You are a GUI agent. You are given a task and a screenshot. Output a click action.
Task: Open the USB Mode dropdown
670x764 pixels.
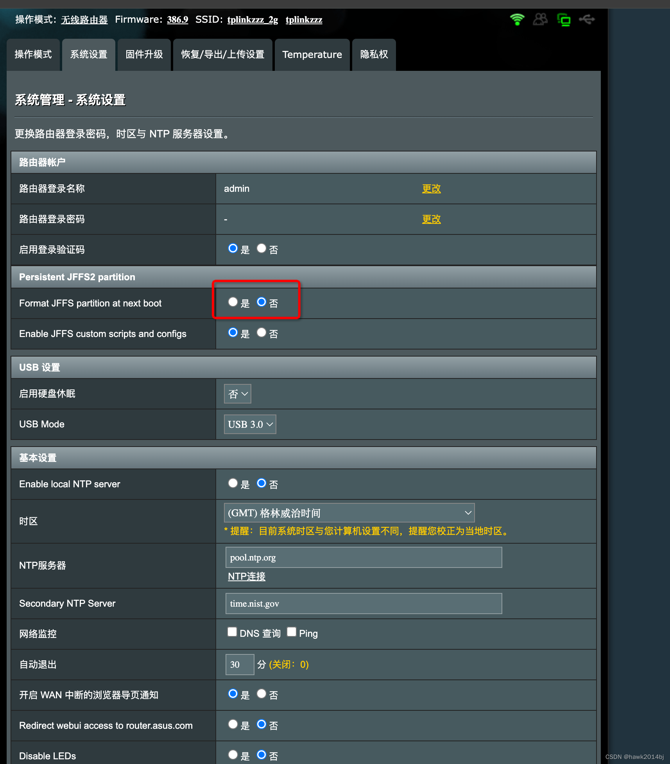(x=249, y=424)
